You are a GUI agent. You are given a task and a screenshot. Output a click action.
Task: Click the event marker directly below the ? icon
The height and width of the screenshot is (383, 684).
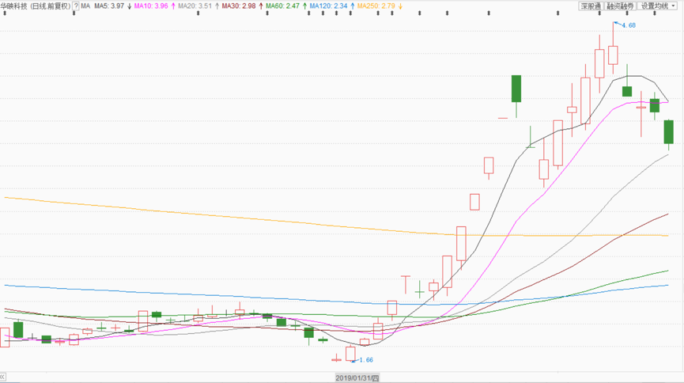coord(74,13)
